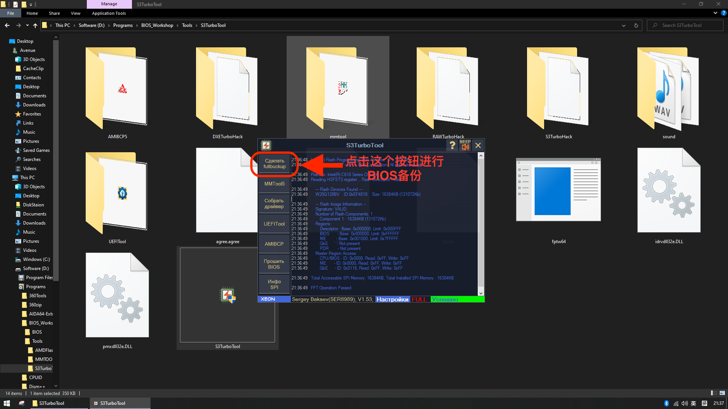Go up one folder level arrow

tap(35, 25)
